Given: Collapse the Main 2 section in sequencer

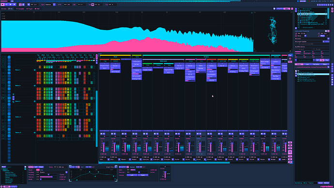Looking at the screenshot, I should tap(34, 86).
